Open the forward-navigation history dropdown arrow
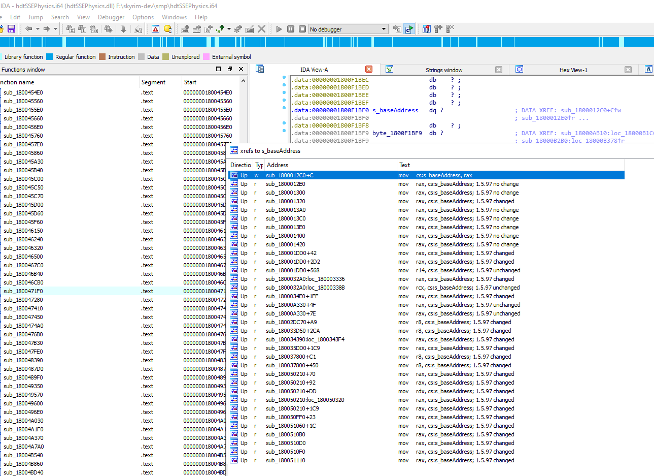Image resolution: width=654 pixels, height=476 pixels. pyautogui.click(x=56, y=29)
